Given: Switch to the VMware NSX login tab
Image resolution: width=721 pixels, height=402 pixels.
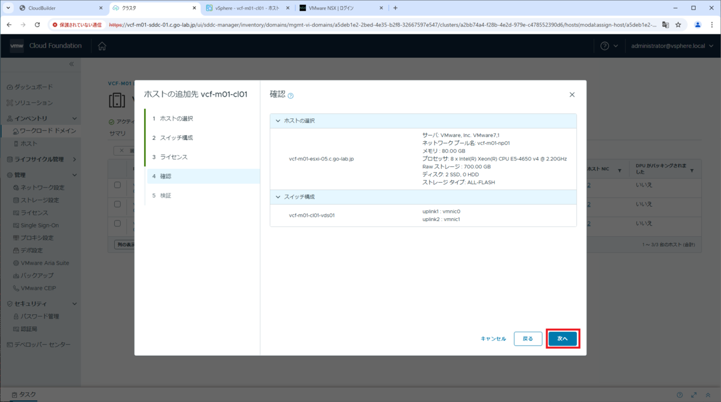Looking at the screenshot, I should [341, 8].
